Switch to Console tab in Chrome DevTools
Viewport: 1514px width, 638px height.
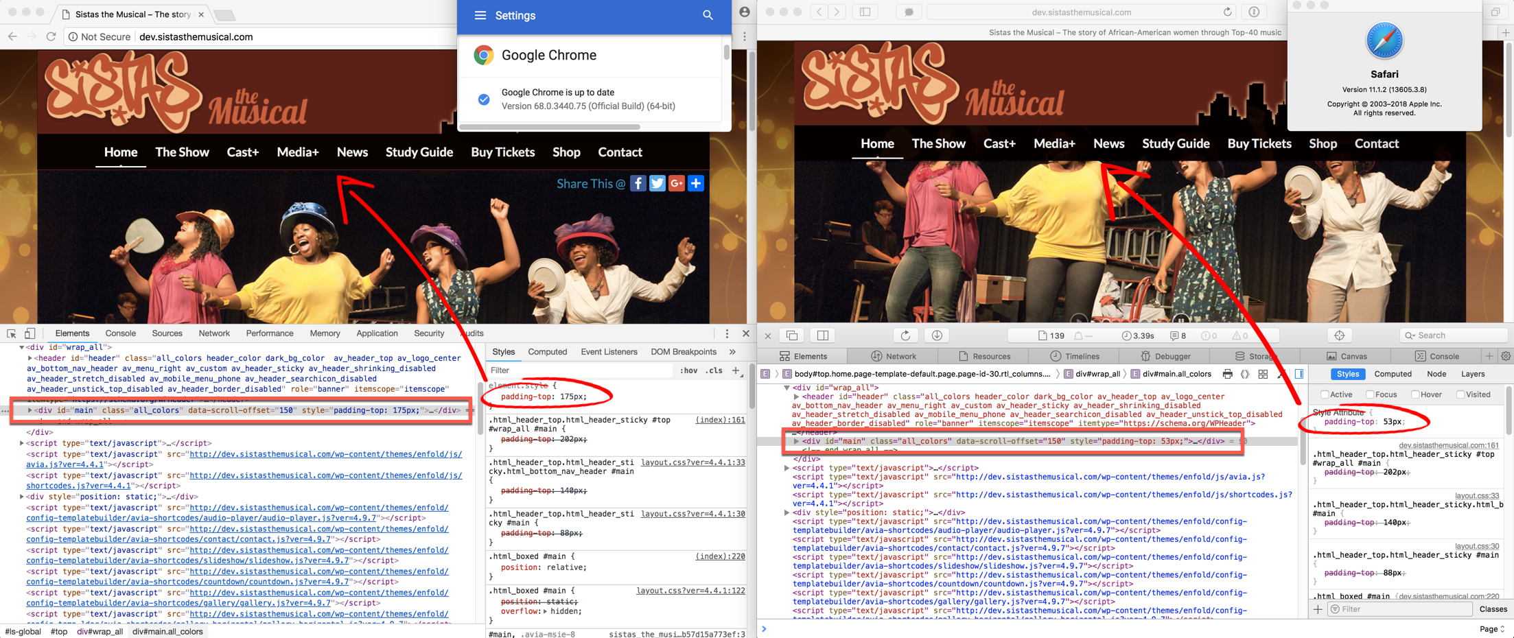pyautogui.click(x=121, y=333)
